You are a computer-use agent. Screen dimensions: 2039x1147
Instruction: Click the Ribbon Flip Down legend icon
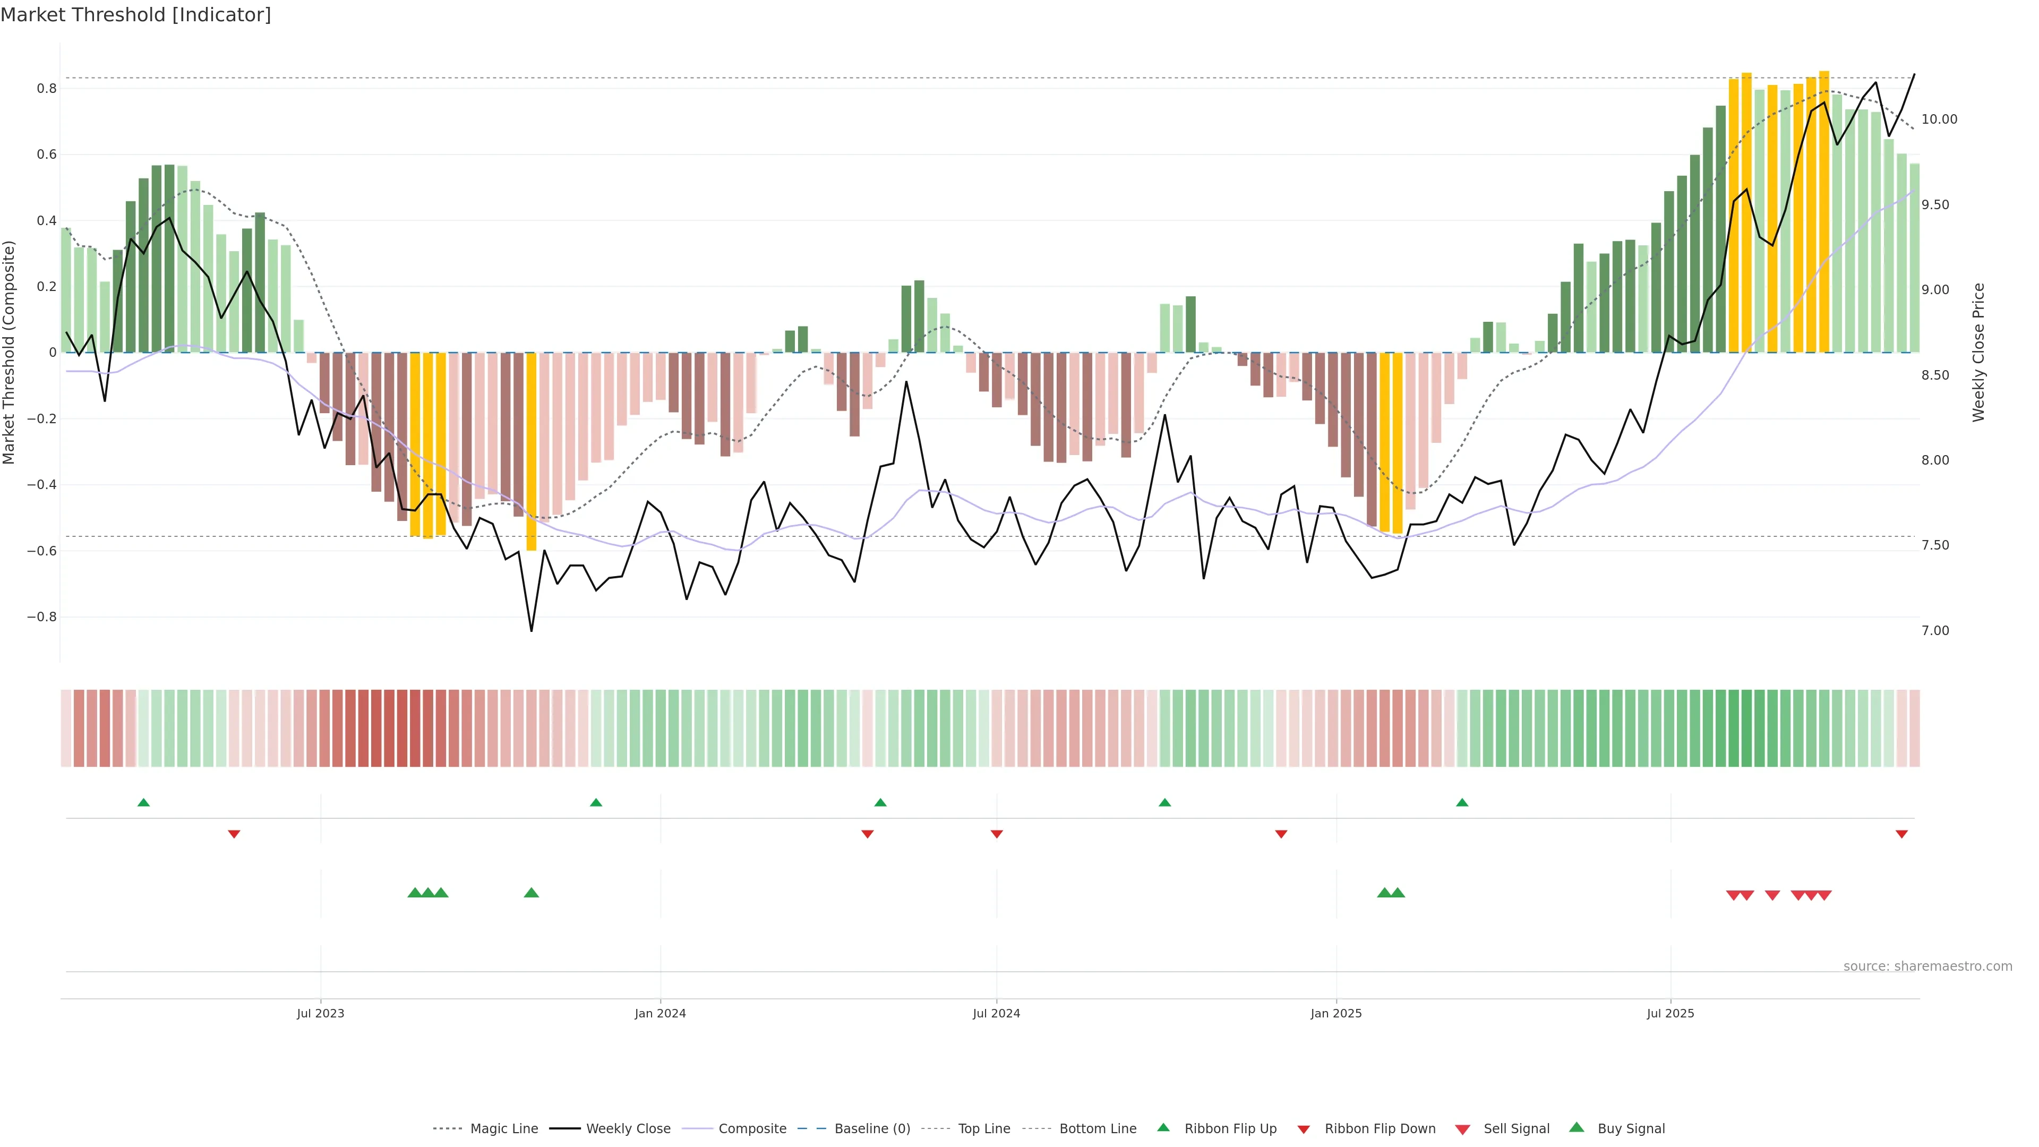click(x=1304, y=1129)
